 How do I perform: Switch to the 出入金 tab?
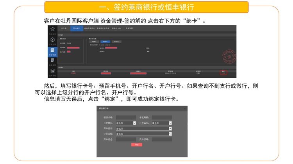(x=64, y=28)
